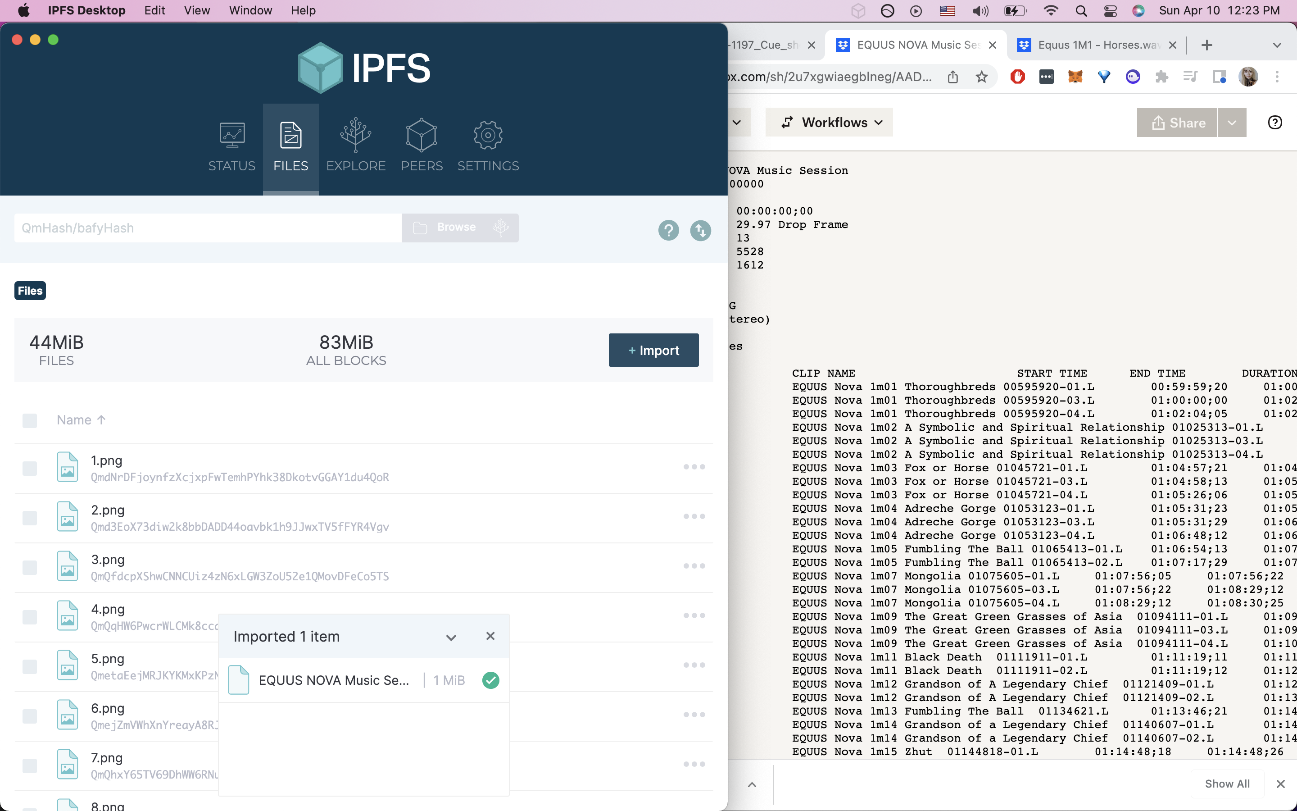Click the help question mark icon
The height and width of the screenshot is (811, 1297).
[x=668, y=231]
